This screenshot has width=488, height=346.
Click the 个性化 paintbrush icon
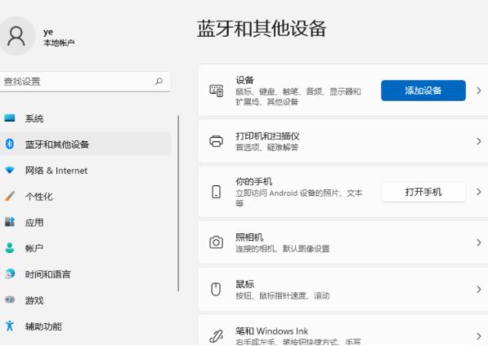(x=10, y=196)
